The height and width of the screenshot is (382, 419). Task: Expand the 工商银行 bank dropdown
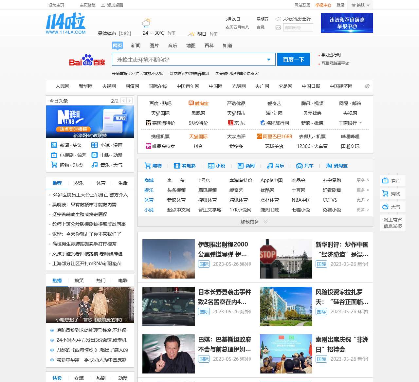coord(361,123)
